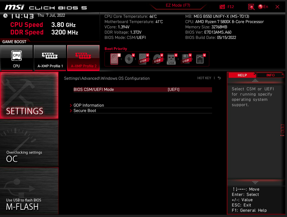Click the back arrow next to HOT KEY
This screenshot has height=217, width=287.
click(x=219, y=78)
